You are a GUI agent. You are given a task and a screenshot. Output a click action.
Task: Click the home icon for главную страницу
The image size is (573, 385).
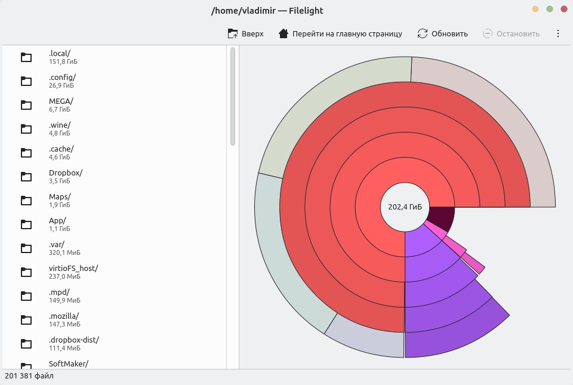(x=284, y=33)
